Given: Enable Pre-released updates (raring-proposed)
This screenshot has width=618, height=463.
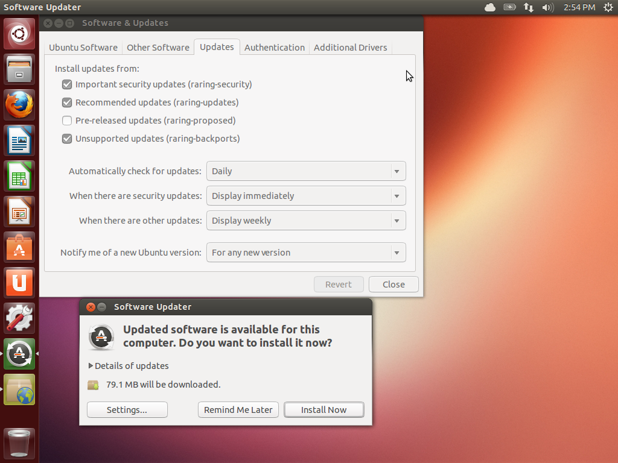Looking at the screenshot, I should [x=67, y=121].
